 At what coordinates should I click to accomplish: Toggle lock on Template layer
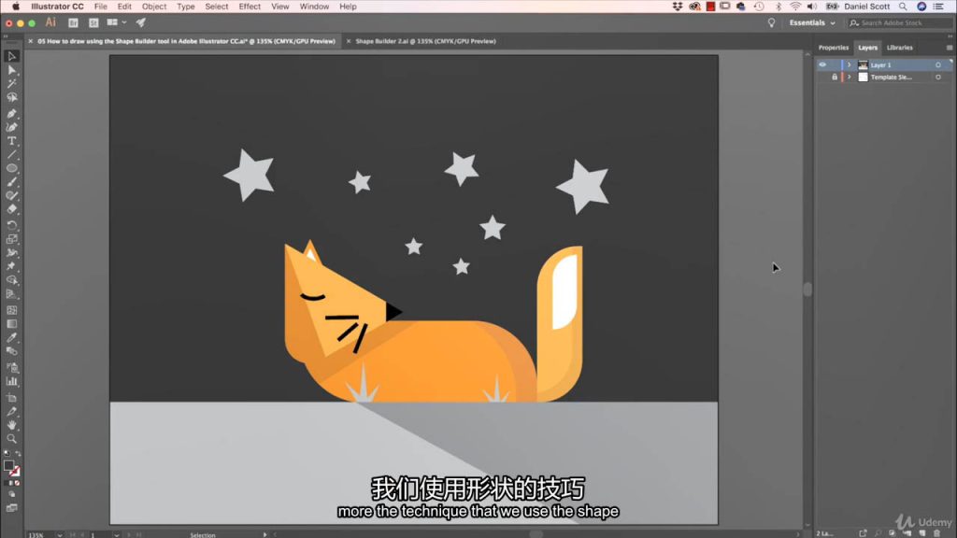[835, 78]
